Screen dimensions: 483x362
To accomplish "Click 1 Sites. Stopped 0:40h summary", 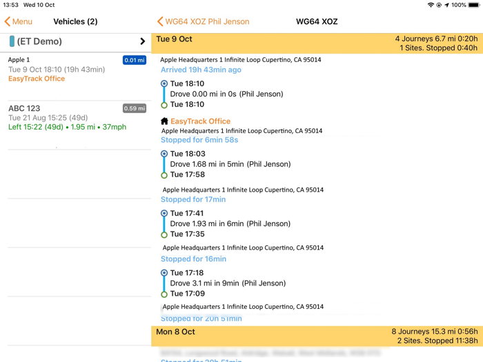I will (x=439, y=48).
